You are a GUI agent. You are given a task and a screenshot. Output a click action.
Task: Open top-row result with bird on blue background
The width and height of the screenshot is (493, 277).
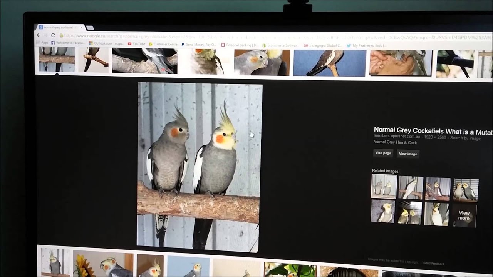tap(330, 63)
